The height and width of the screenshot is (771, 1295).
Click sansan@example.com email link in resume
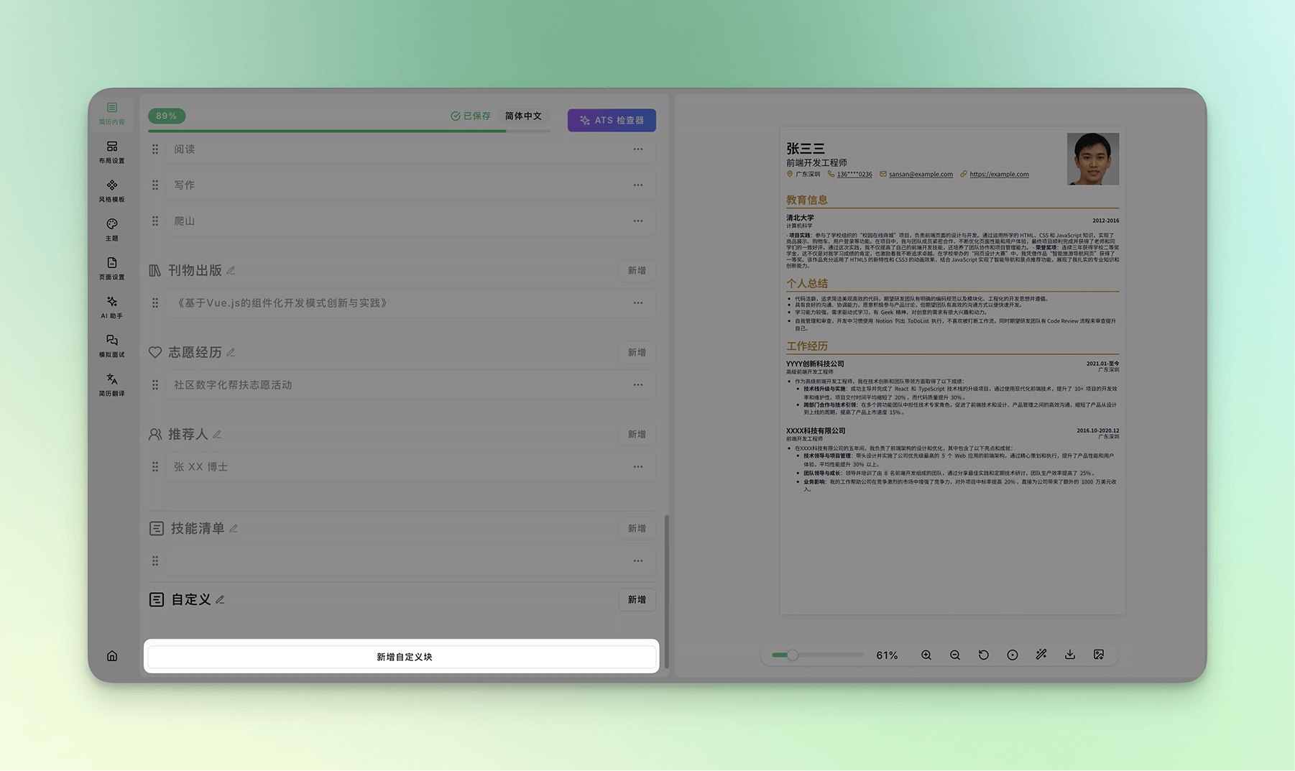[x=921, y=174]
